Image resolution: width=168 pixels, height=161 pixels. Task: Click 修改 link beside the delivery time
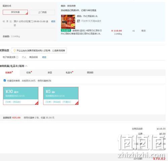pyautogui.click(x=53, y=21)
